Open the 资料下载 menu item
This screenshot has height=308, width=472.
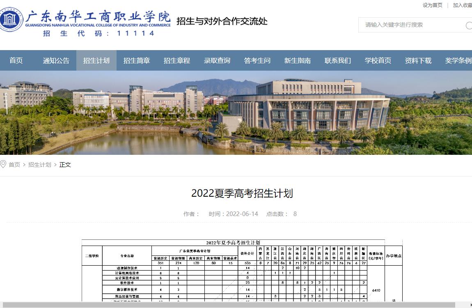(x=418, y=61)
